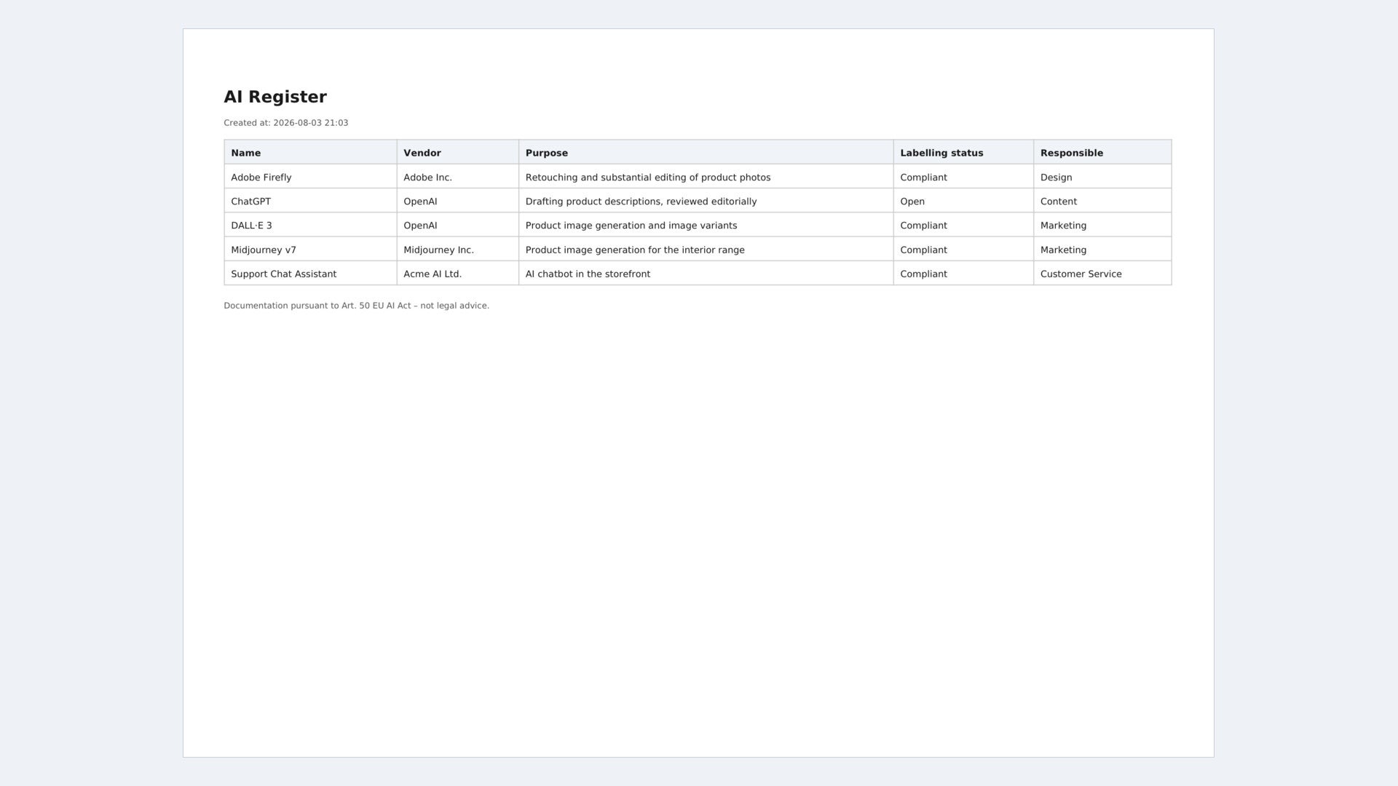
Task: Click the Adobe Inc. vendor cell
Action: click(x=457, y=177)
